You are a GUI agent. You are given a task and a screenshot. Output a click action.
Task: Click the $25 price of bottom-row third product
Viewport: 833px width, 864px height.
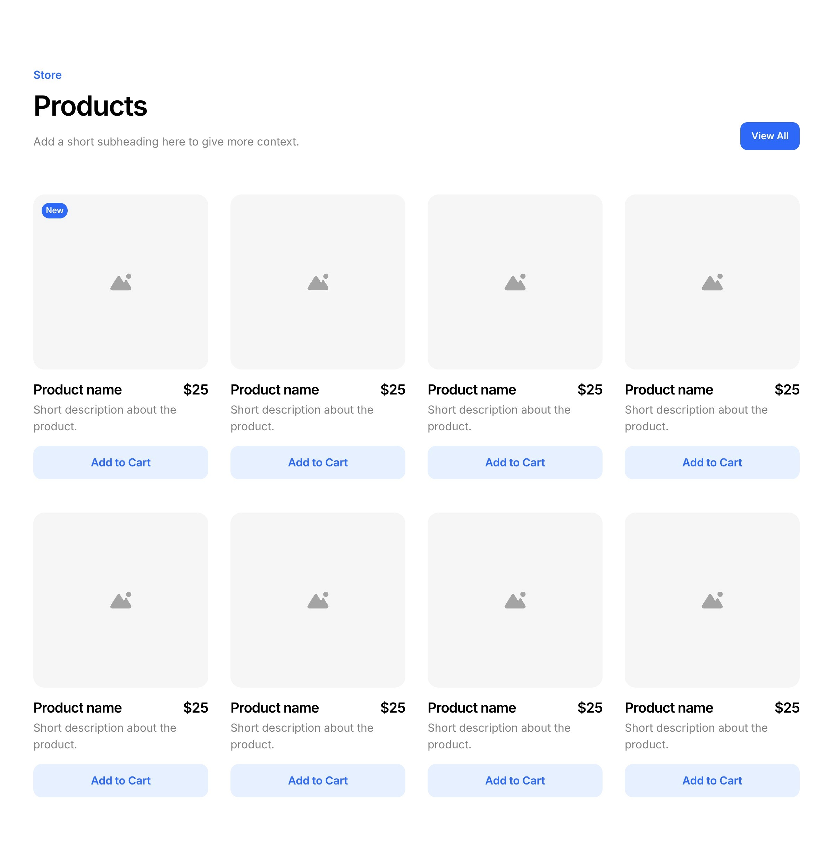[589, 707]
